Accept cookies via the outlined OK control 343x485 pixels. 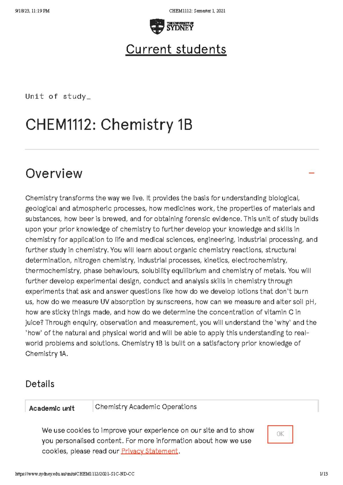pos(280,434)
